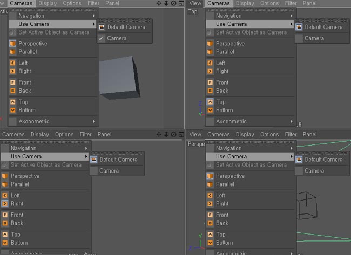Click Left view icon in lower-right viewport menu
This screenshot has width=351, height=255.
pyautogui.click(x=210, y=196)
